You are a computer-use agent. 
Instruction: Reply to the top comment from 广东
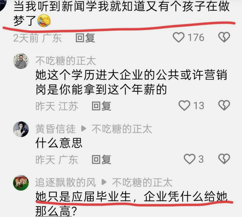85,38
